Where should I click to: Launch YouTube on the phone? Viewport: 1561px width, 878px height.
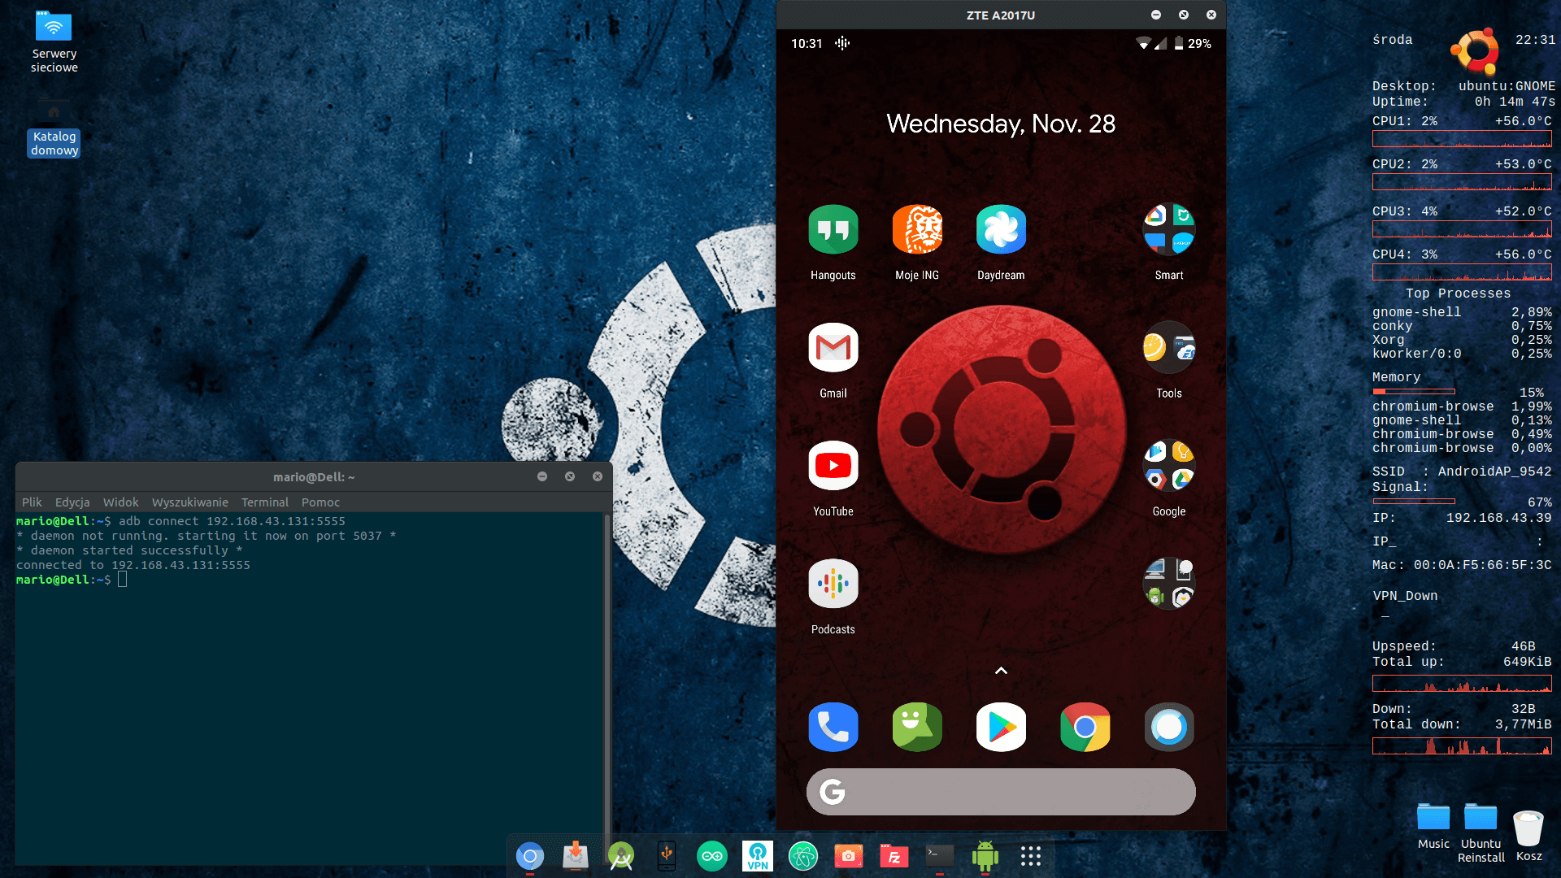pos(833,466)
